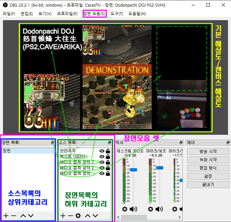Open the 장면 모음(S) menu
This screenshot has width=231, height=222.
click(95, 14)
